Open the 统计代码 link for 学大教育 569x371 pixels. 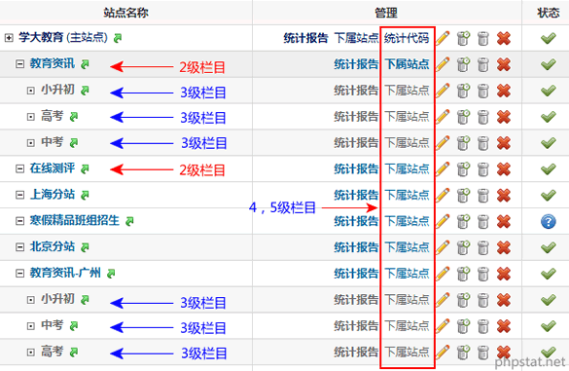[x=407, y=38]
